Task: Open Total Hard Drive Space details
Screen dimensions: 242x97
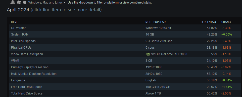Action: [x=125, y=93]
